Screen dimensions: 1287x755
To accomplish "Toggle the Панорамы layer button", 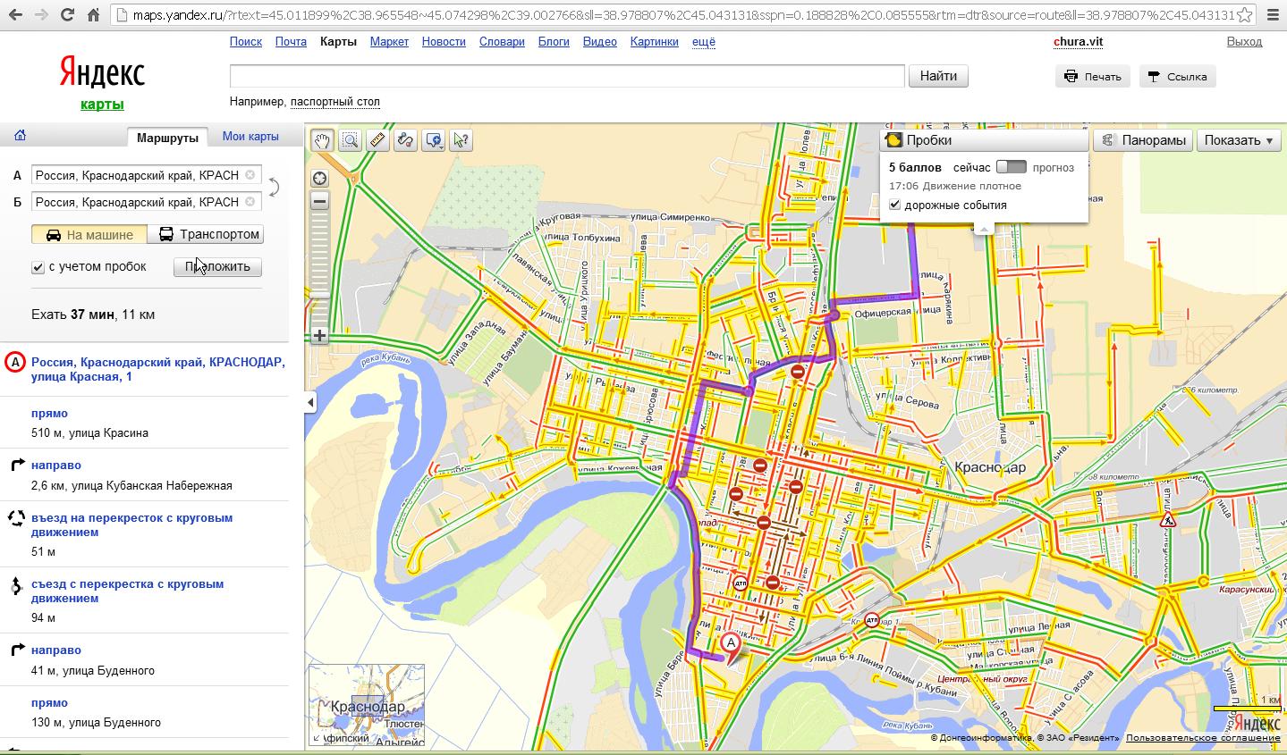I will coord(1143,140).
